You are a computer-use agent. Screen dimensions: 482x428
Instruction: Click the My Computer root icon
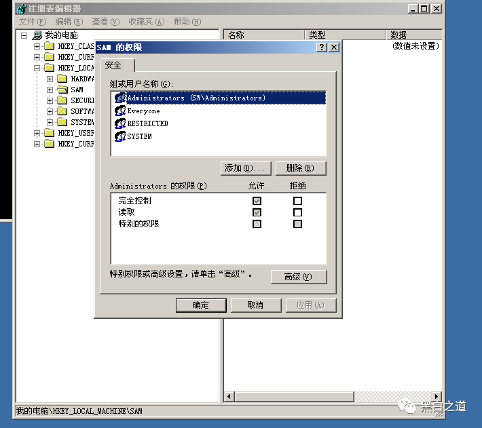tap(37, 35)
